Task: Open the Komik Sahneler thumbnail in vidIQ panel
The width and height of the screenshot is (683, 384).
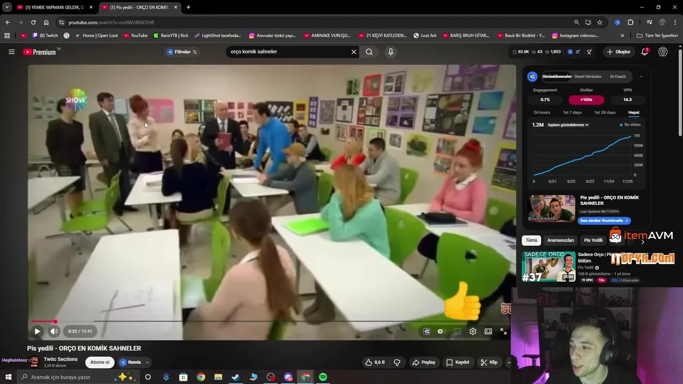Action: coord(552,209)
